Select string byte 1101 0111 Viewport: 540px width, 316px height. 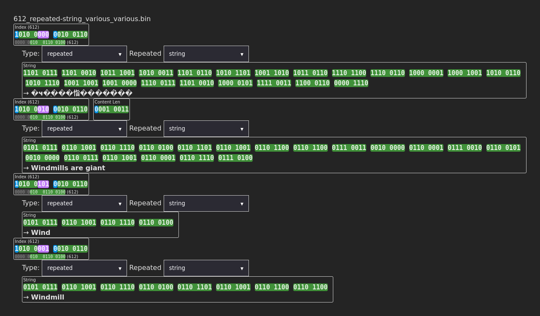click(40, 73)
